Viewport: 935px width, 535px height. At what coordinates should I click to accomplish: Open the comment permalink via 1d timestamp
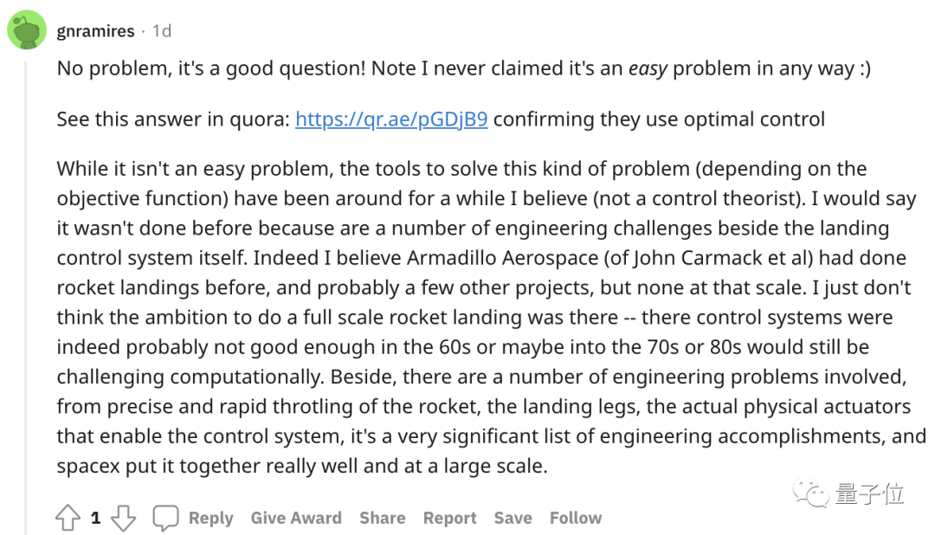click(162, 31)
